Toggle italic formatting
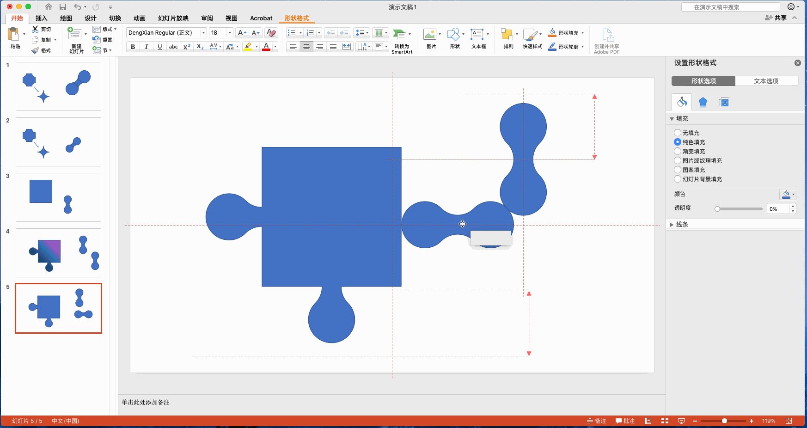The height and width of the screenshot is (428, 807). (x=147, y=47)
